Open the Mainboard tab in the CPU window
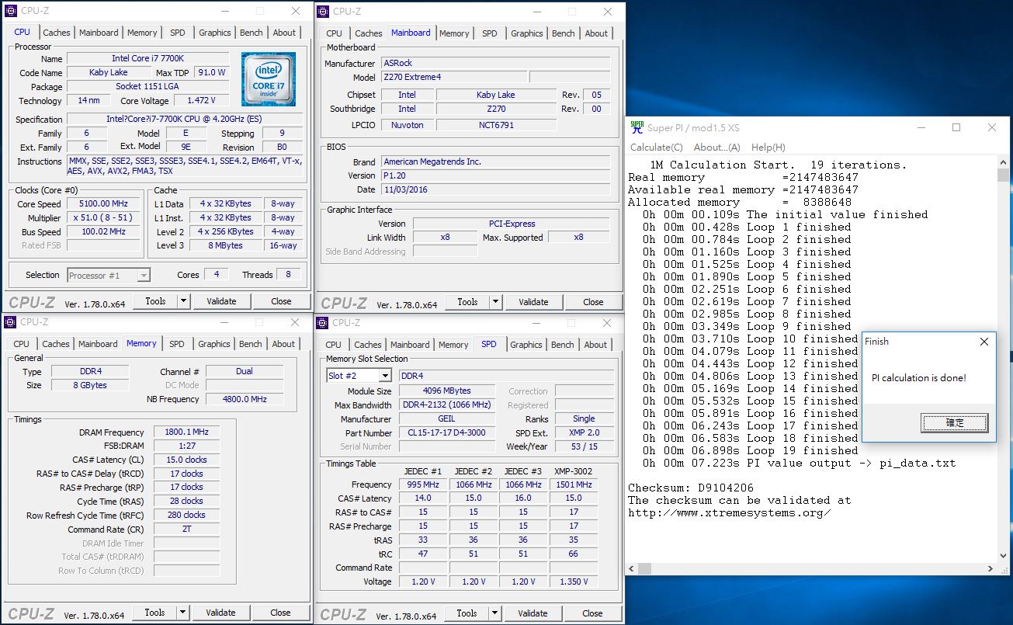 point(98,33)
